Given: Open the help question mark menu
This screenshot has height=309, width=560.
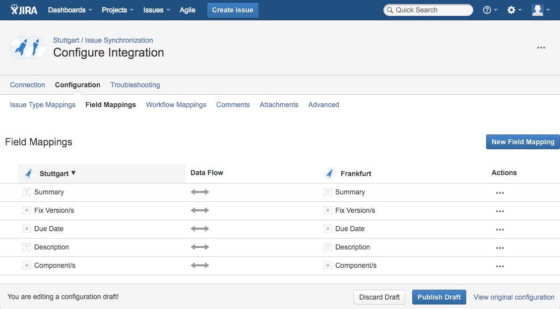Looking at the screenshot, I should point(490,10).
